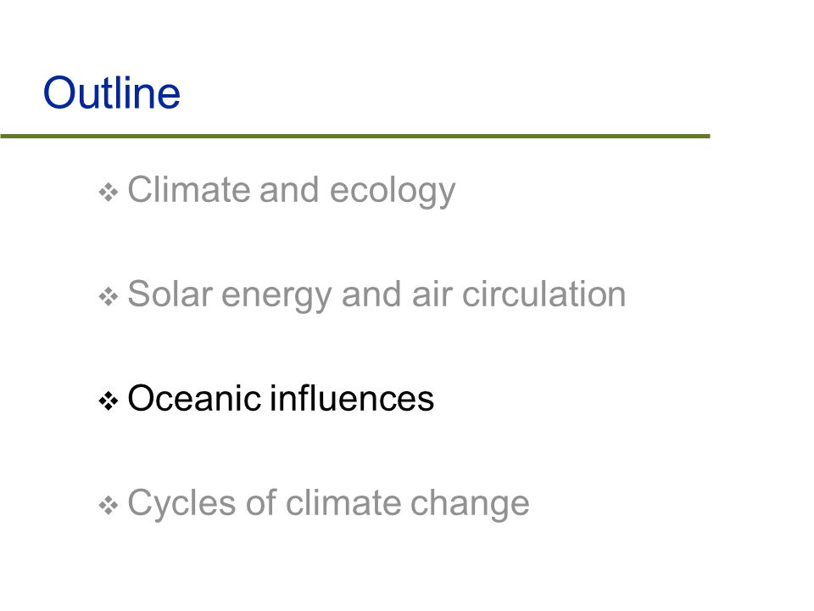Screen dimensions: 814x611
Task: Select the word Solar
Action: coord(170,294)
